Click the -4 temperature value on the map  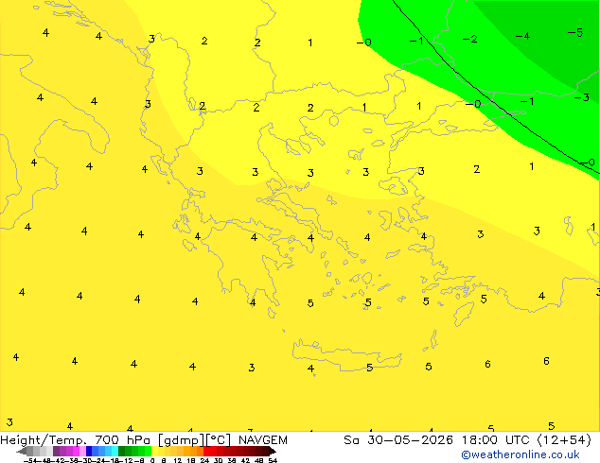(522, 36)
